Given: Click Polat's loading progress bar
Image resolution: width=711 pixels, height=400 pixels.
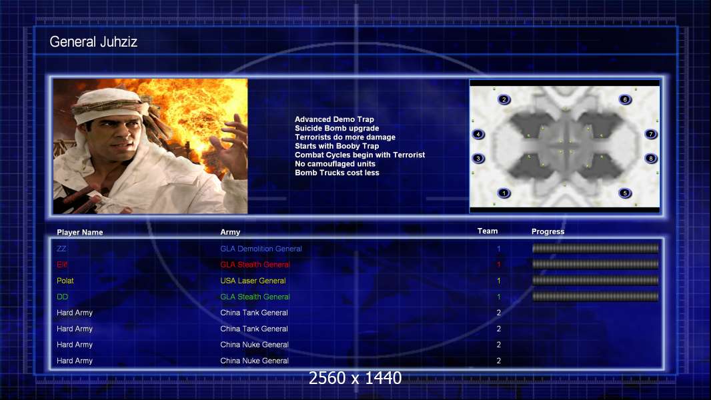Looking at the screenshot, I should pos(595,281).
